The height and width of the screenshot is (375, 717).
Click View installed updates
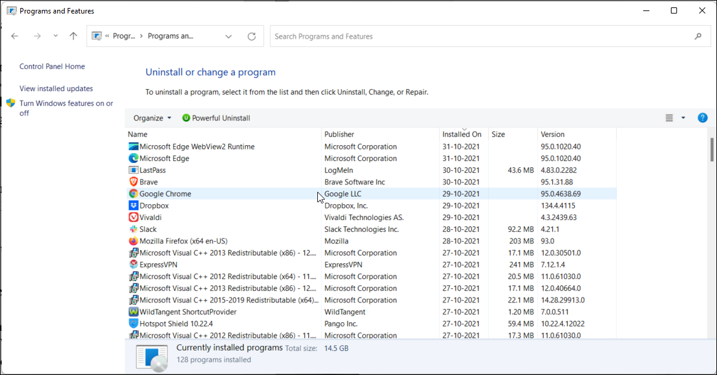click(x=56, y=88)
